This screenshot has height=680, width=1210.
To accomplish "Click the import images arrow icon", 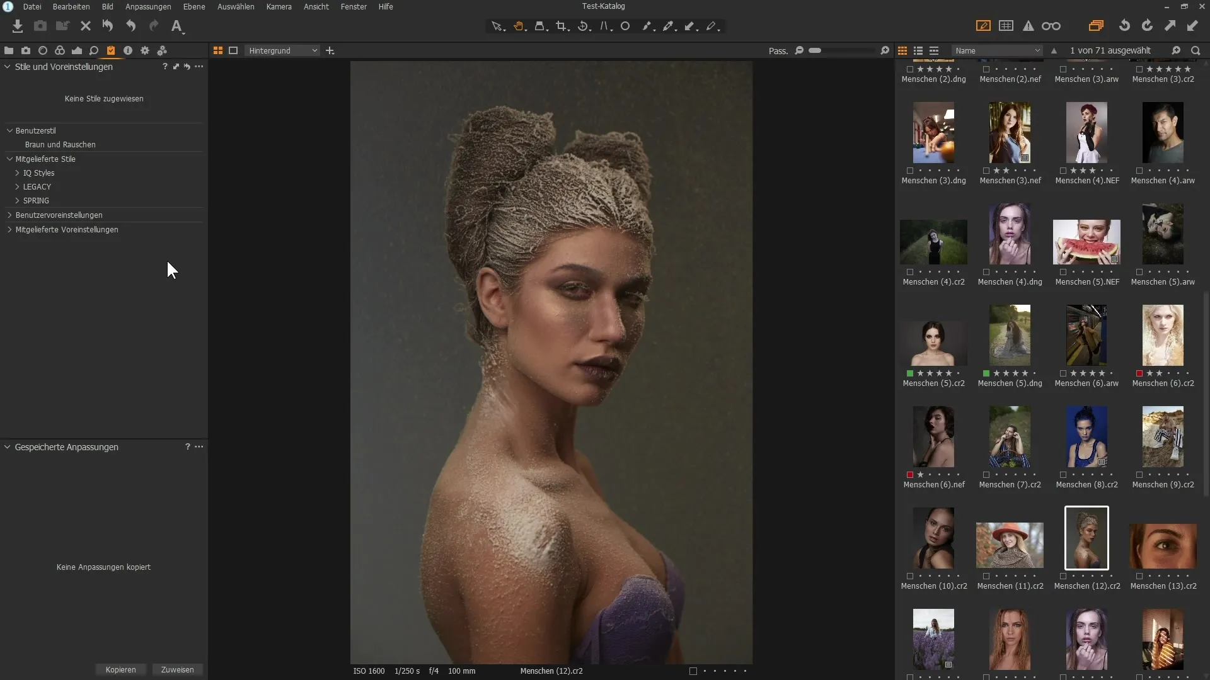I will [x=18, y=26].
